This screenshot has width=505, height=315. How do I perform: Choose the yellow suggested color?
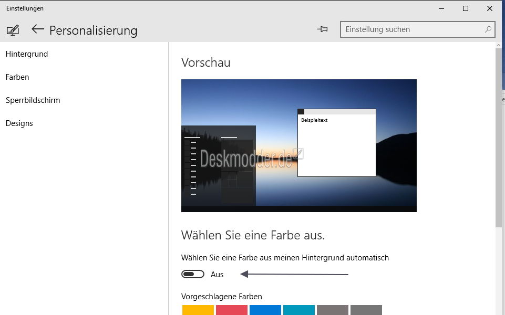(x=198, y=310)
